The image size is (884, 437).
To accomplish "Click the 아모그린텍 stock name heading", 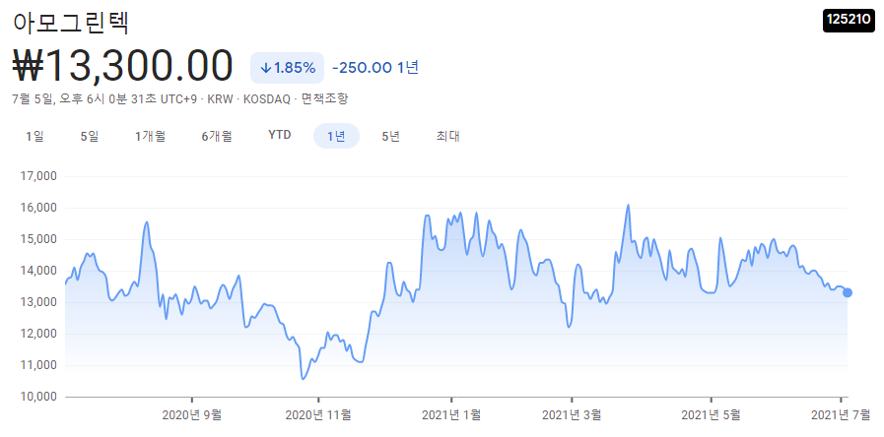I will coord(72,23).
